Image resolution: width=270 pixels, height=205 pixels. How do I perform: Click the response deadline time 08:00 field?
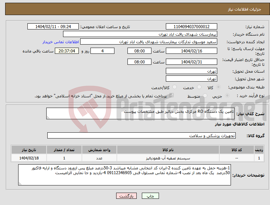click(x=139, y=51)
